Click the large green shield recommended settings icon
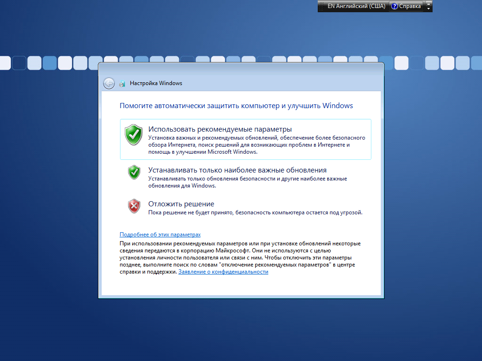This screenshot has width=482, height=361. (x=133, y=134)
